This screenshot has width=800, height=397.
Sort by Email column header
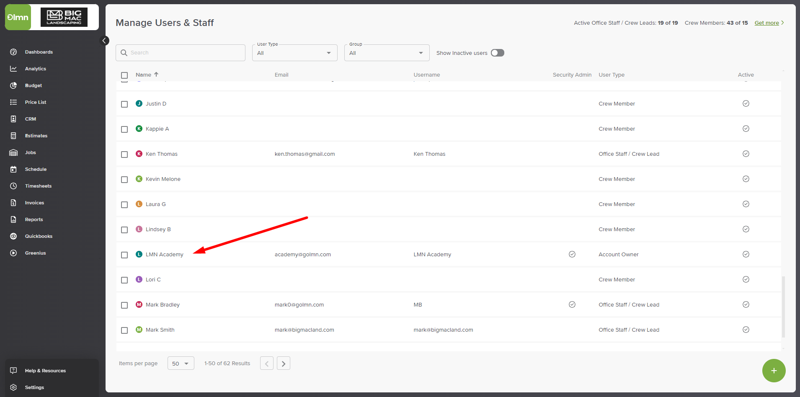click(x=281, y=75)
